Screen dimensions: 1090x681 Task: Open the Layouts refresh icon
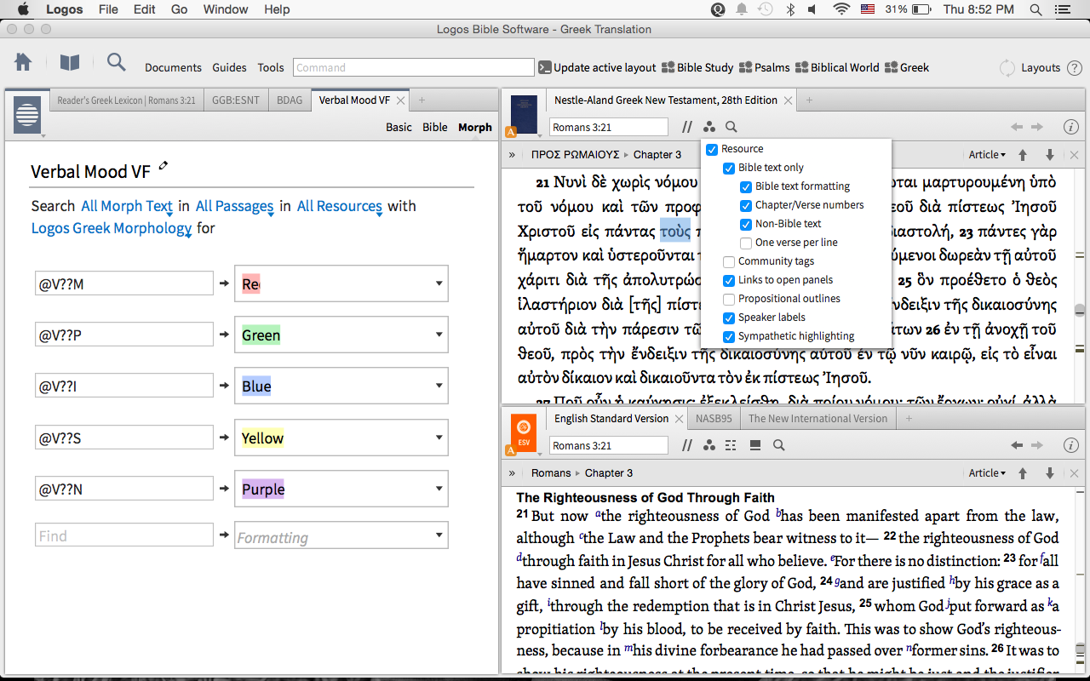[x=1007, y=67]
